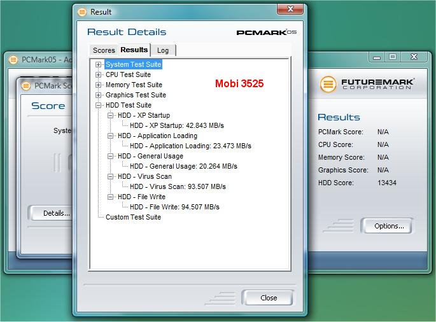Minimize the PCMark05 main window
Viewport: 436px width, 322px height.
point(377,57)
